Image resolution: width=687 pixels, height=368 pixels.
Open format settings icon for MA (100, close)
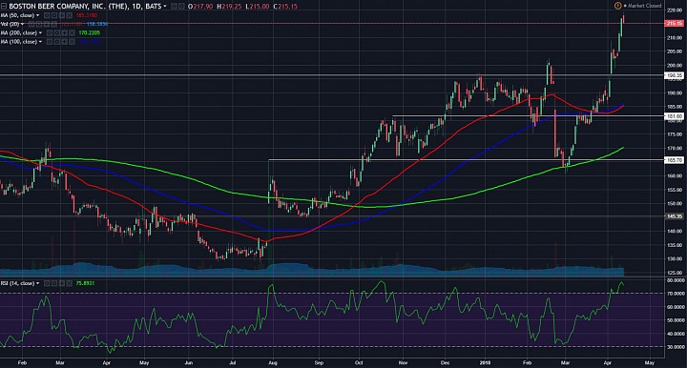pos(57,42)
